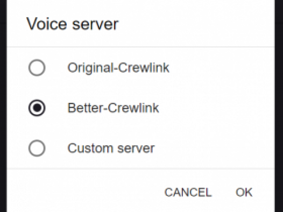Screen dimensions: 283x212
Task: Click the Better-Crewlink text label
Action: (113, 108)
